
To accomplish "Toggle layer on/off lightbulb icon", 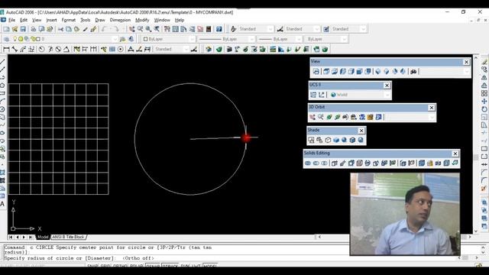I will coord(15,39).
